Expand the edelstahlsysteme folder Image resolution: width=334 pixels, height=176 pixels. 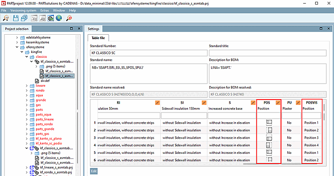(17, 37)
